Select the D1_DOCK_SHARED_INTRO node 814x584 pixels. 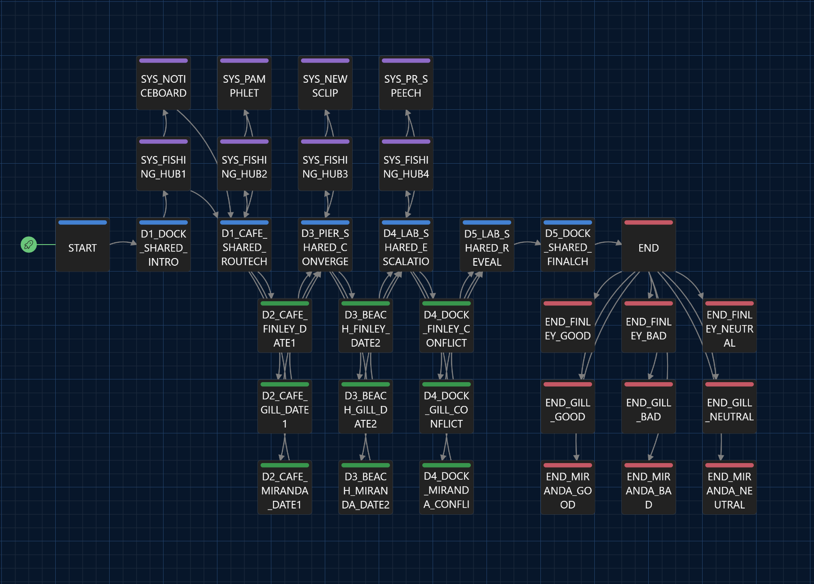point(164,245)
